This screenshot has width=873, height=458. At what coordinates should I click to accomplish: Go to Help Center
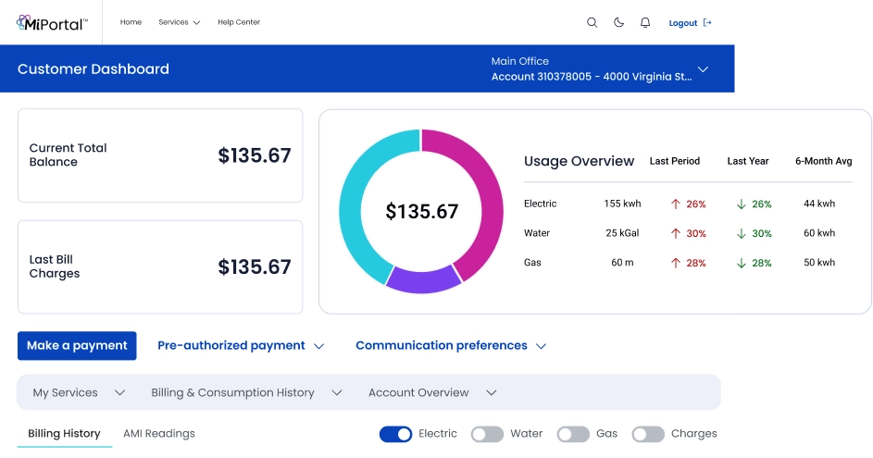pos(239,22)
